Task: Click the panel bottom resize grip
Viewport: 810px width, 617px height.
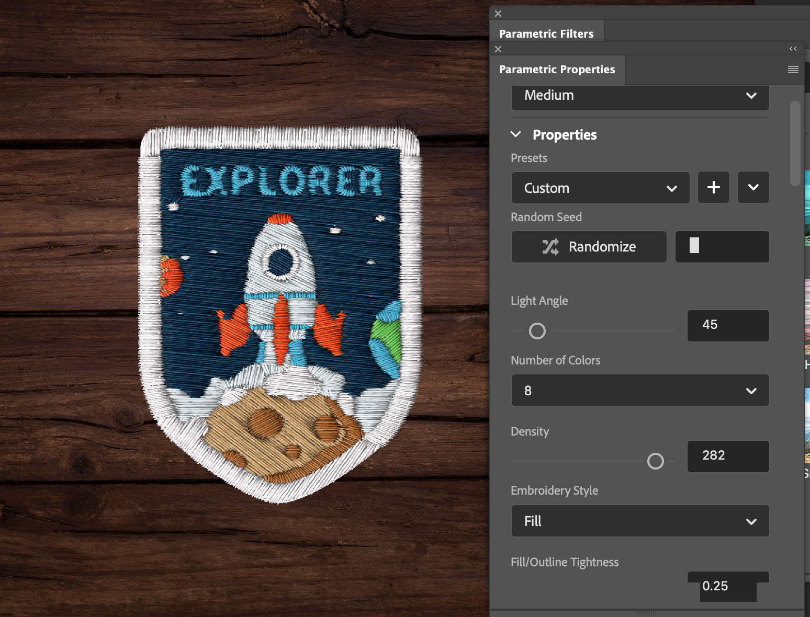Action: pos(646,612)
